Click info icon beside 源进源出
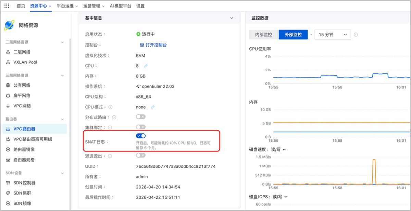Screen dimensions: 411x211 tap(110, 156)
